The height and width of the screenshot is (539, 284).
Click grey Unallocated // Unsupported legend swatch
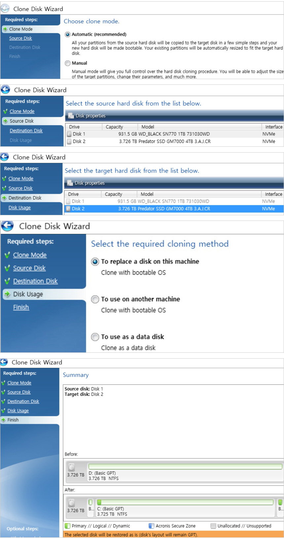click(x=213, y=526)
